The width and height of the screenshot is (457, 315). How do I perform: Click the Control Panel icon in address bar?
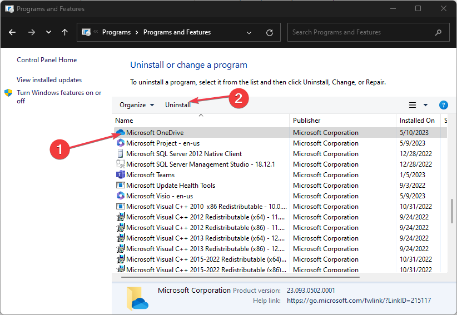tap(86, 32)
